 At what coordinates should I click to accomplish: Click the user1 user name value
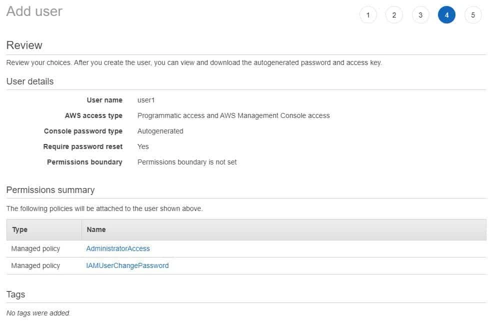click(x=145, y=100)
